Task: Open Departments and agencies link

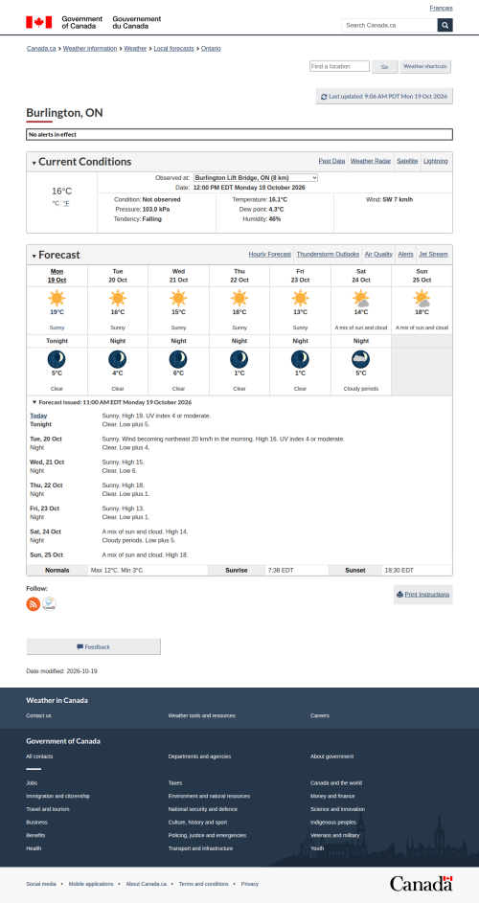Action: [x=199, y=756]
